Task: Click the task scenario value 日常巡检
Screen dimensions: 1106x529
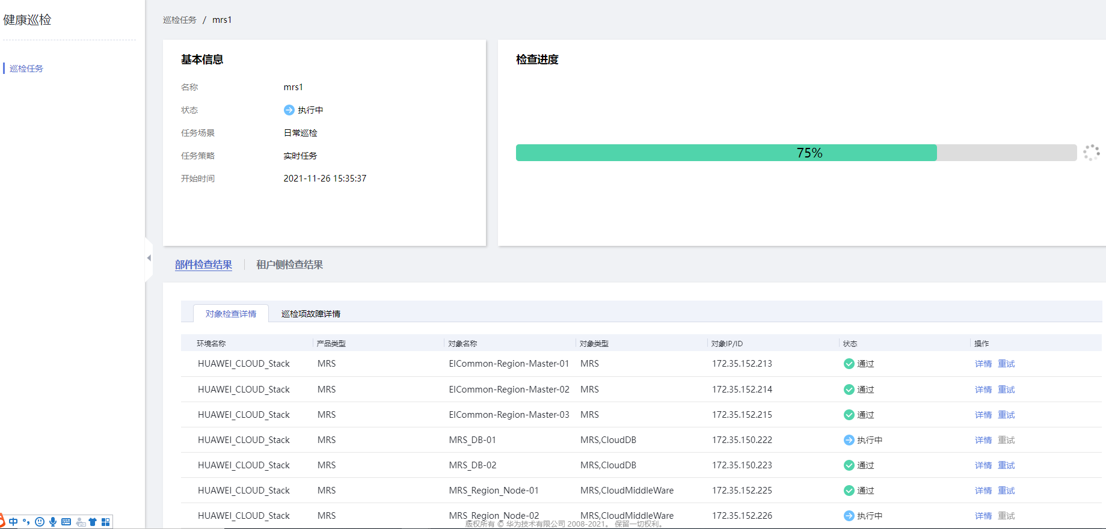Action: pyautogui.click(x=300, y=133)
